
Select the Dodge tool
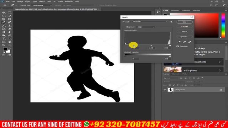[x=4, y=35]
